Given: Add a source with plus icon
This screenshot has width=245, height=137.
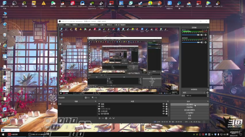Looking at the screenshot, I should [x=99, y=118].
